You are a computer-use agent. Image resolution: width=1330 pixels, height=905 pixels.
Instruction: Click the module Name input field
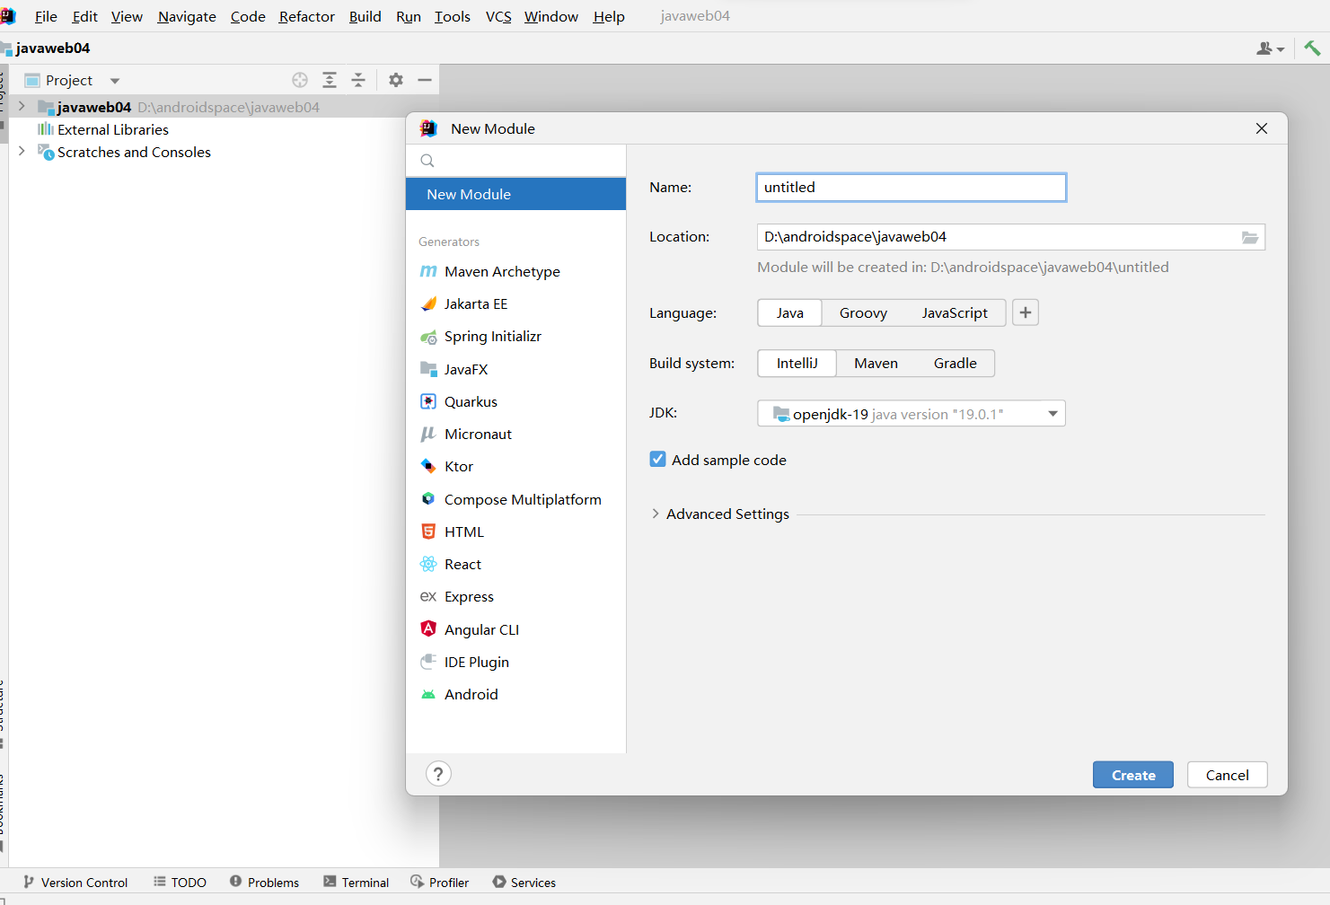click(x=912, y=188)
